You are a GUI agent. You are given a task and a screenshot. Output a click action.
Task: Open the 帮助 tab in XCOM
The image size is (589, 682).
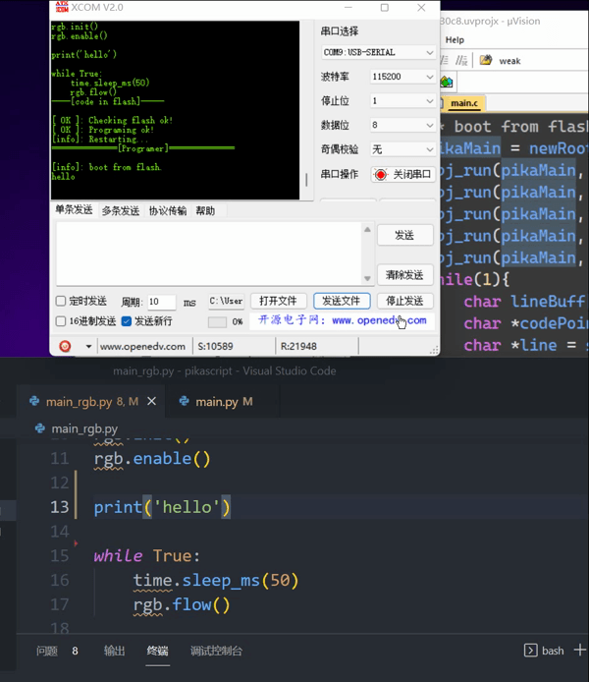(x=205, y=211)
